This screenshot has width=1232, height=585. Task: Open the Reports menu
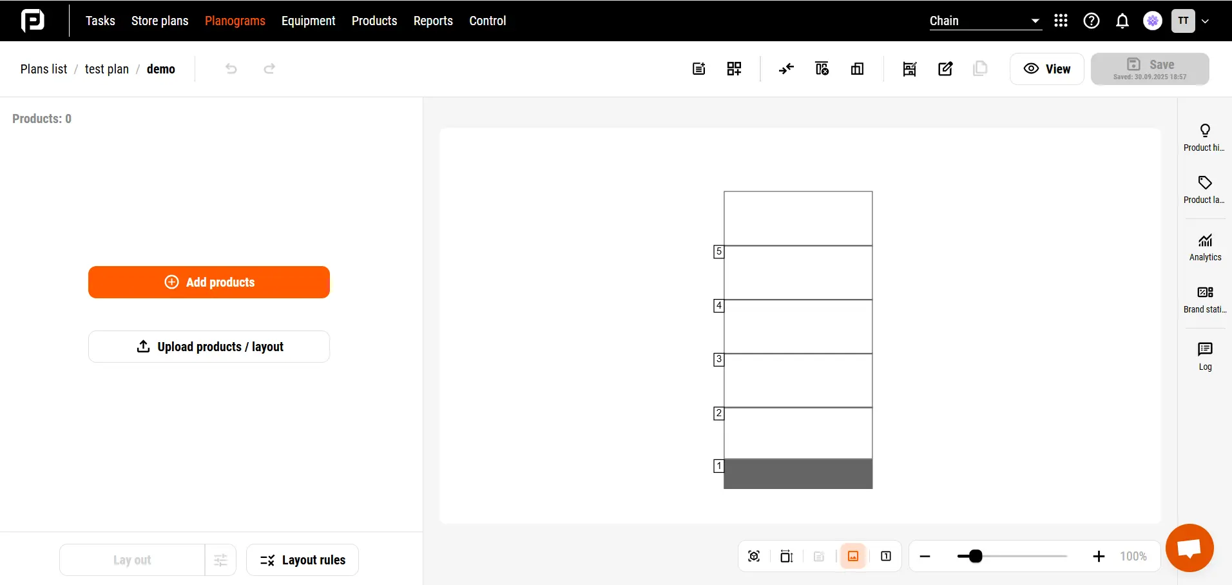(x=433, y=21)
